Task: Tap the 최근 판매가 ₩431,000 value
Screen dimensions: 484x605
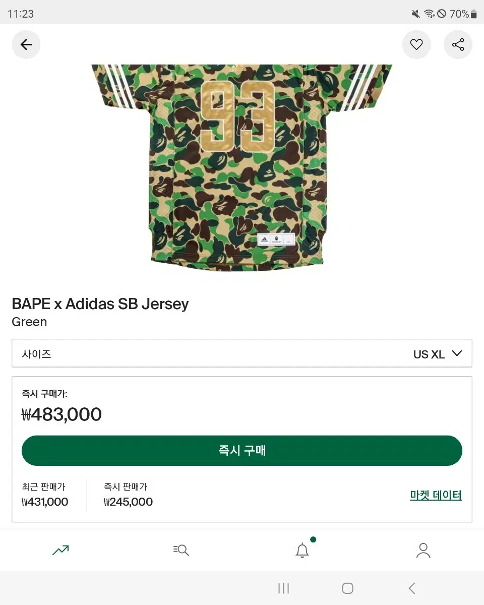Action: 45,502
